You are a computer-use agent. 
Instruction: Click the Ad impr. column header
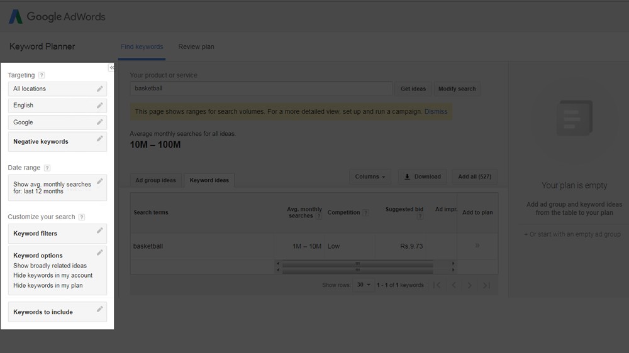tap(446, 210)
